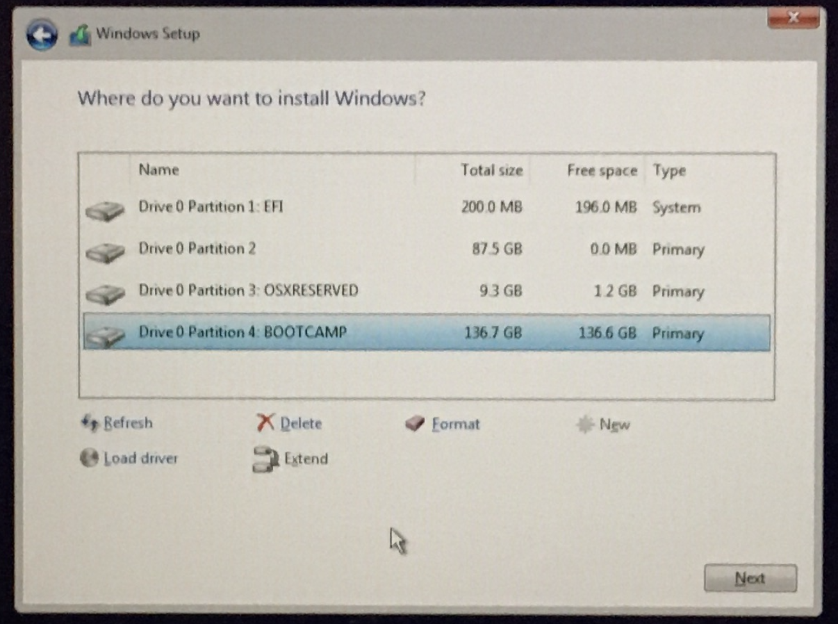Image resolution: width=838 pixels, height=624 pixels.
Task: Click the 136.7 GB total size value
Action: pyautogui.click(x=493, y=333)
